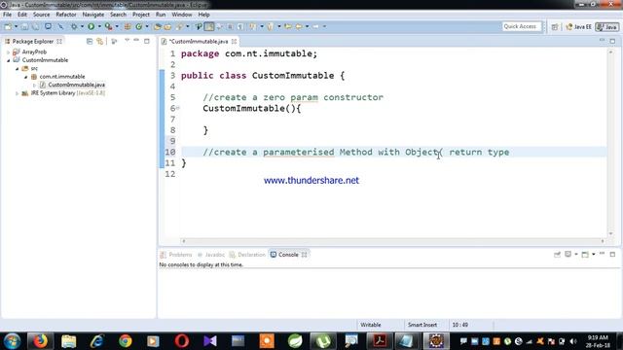623x350 pixels.
Task: Click the Windows Start button
Action: click(x=12, y=341)
